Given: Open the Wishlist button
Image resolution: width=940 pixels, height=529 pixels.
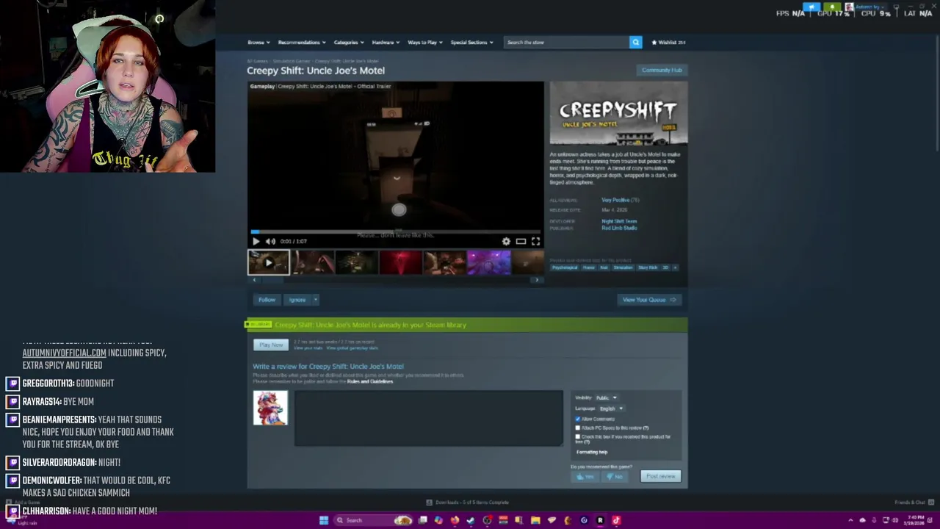Looking at the screenshot, I should click(x=668, y=42).
